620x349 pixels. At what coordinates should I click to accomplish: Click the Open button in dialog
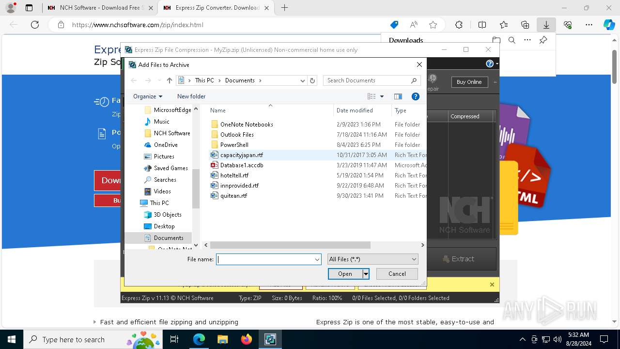345,274
